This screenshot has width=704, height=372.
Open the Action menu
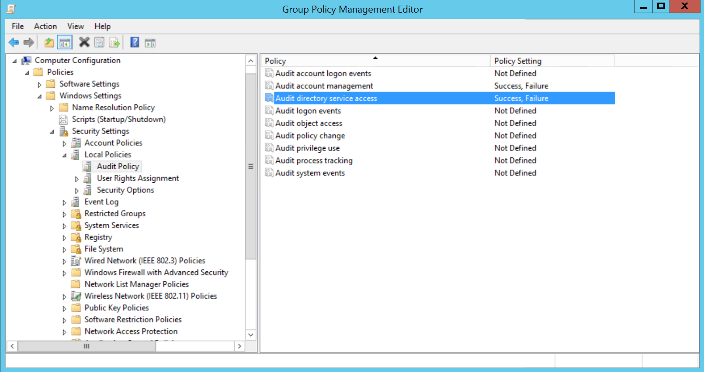tap(45, 26)
